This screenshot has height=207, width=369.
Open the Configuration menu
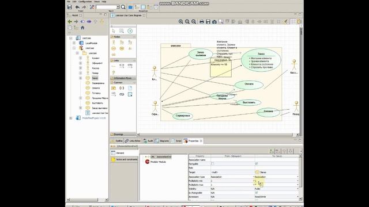coord(85,1)
